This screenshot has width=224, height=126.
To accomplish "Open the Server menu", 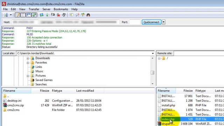I will point(47,9).
